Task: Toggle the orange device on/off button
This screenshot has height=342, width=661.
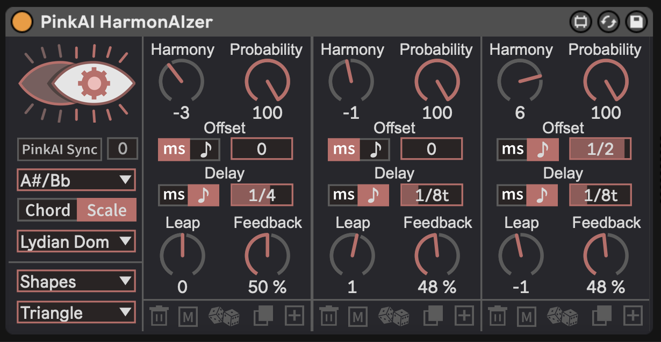Action: coord(23,22)
